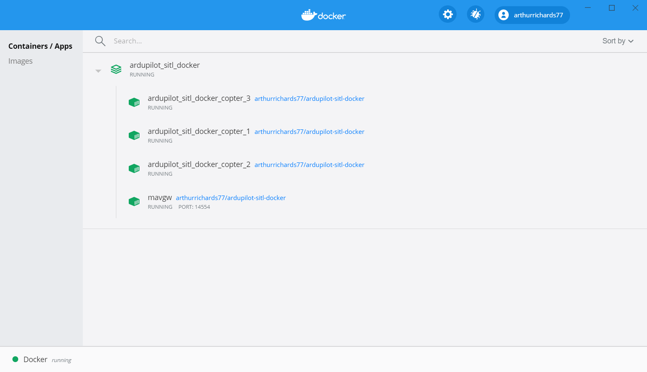Open the arthurrichards77 account menu
The image size is (647, 372).
coord(532,15)
